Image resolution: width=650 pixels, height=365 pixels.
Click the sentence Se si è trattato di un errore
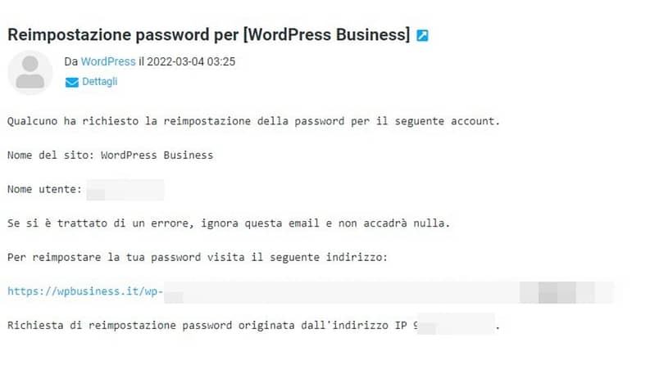229,223
